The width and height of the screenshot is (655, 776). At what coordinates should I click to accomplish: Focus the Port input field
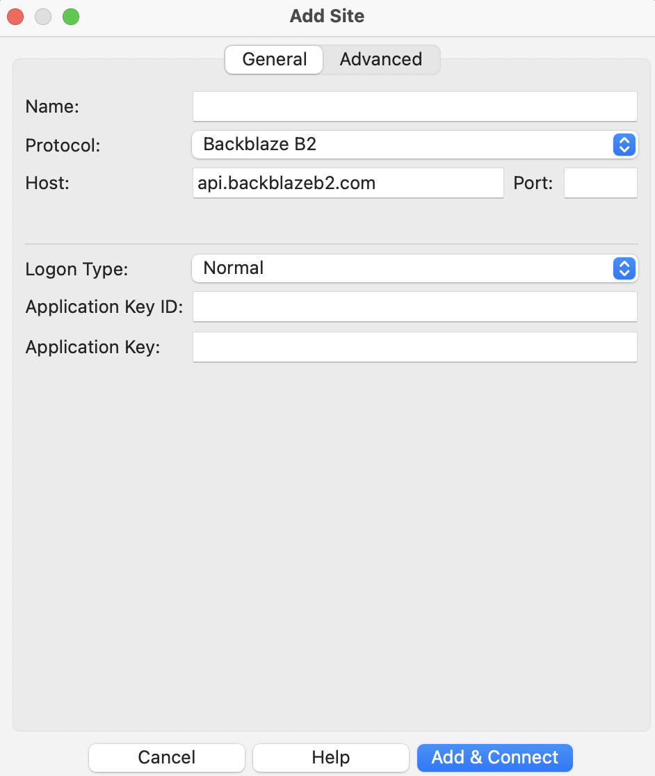[x=601, y=183]
